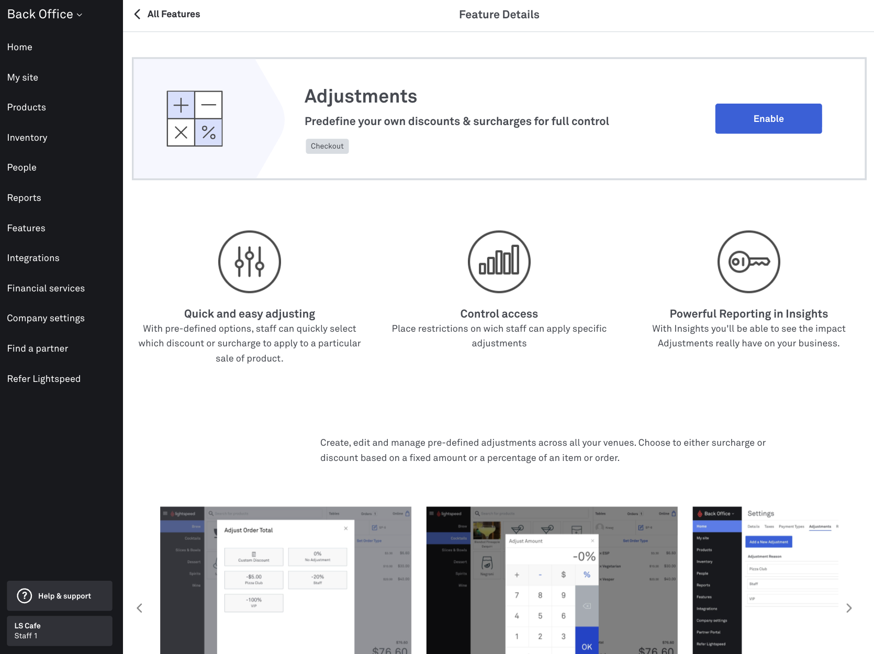The image size is (874, 654).
Task: Click the bar chart Control access icon
Action: (x=499, y=262)
